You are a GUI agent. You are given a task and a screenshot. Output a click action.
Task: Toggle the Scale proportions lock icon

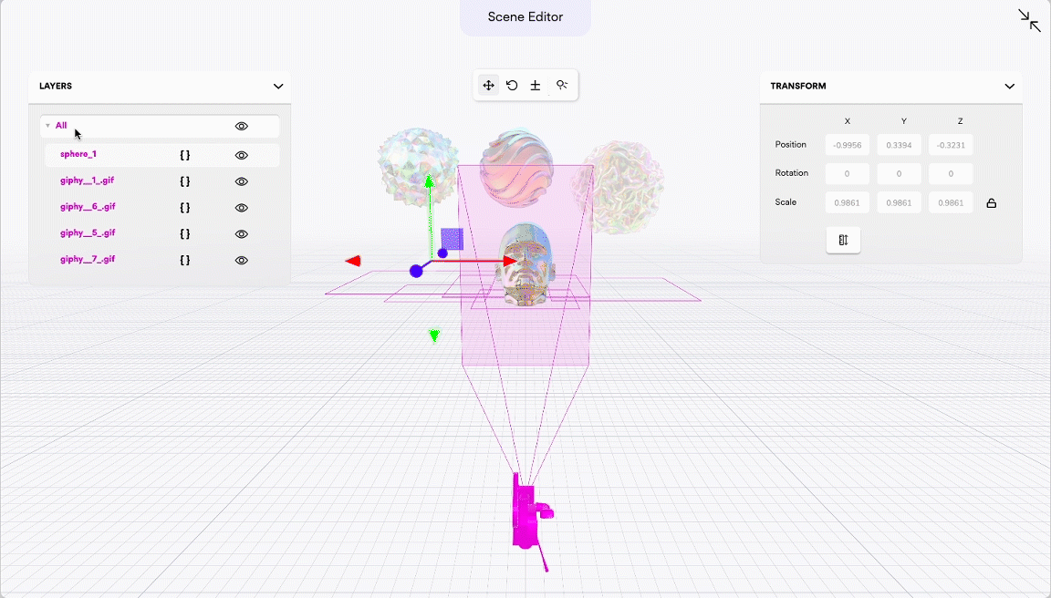pos(992,203)
